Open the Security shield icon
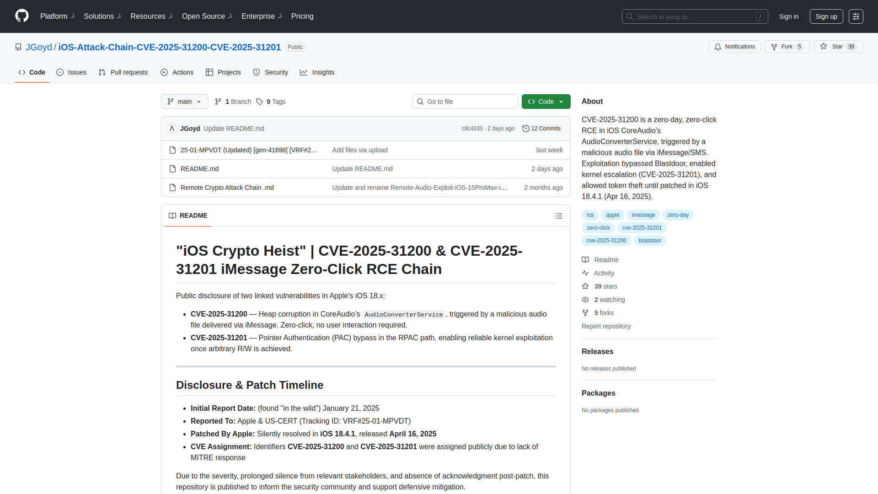Screen dimensions: 878x494 (x=256, y=72)
